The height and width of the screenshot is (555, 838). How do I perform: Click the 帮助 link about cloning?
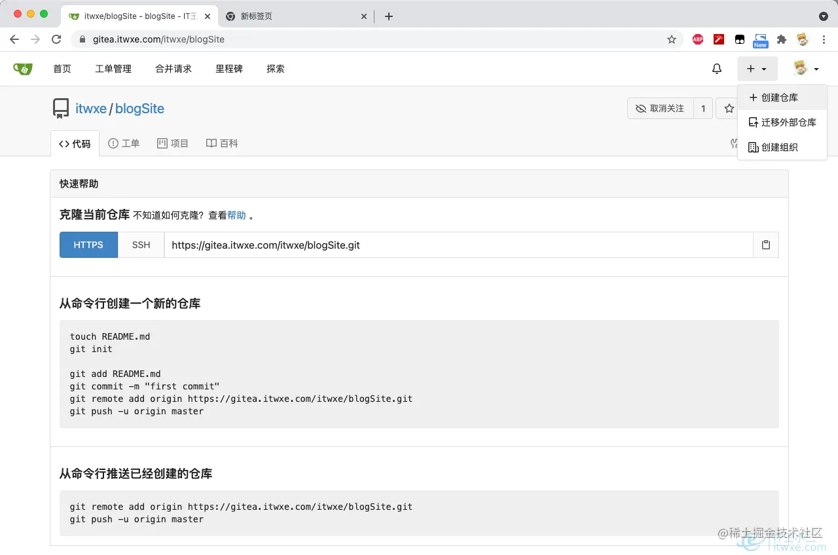(x=235, y=215)
